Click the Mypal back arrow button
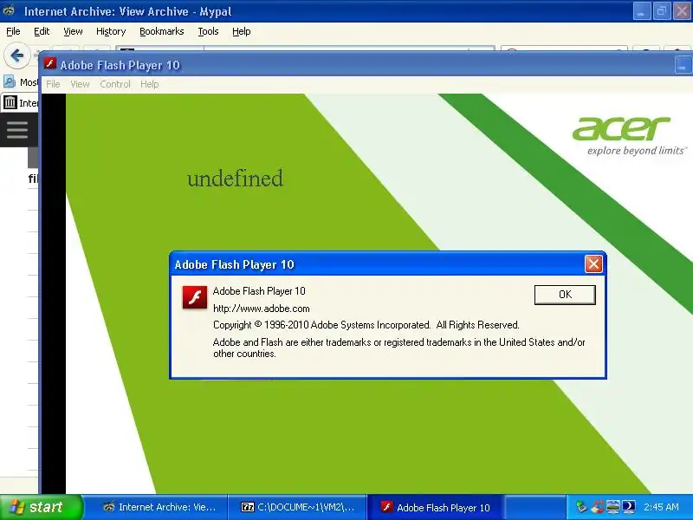Screen dimensions: 693x520 (16, 55)
